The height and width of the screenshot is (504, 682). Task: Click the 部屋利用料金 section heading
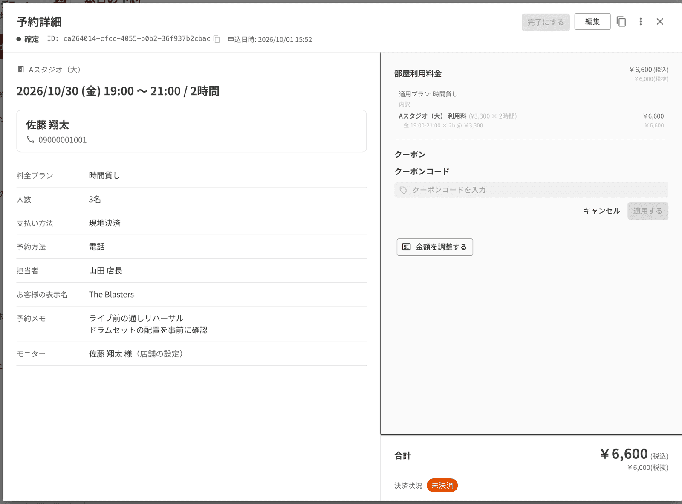(x=418, y=74)
